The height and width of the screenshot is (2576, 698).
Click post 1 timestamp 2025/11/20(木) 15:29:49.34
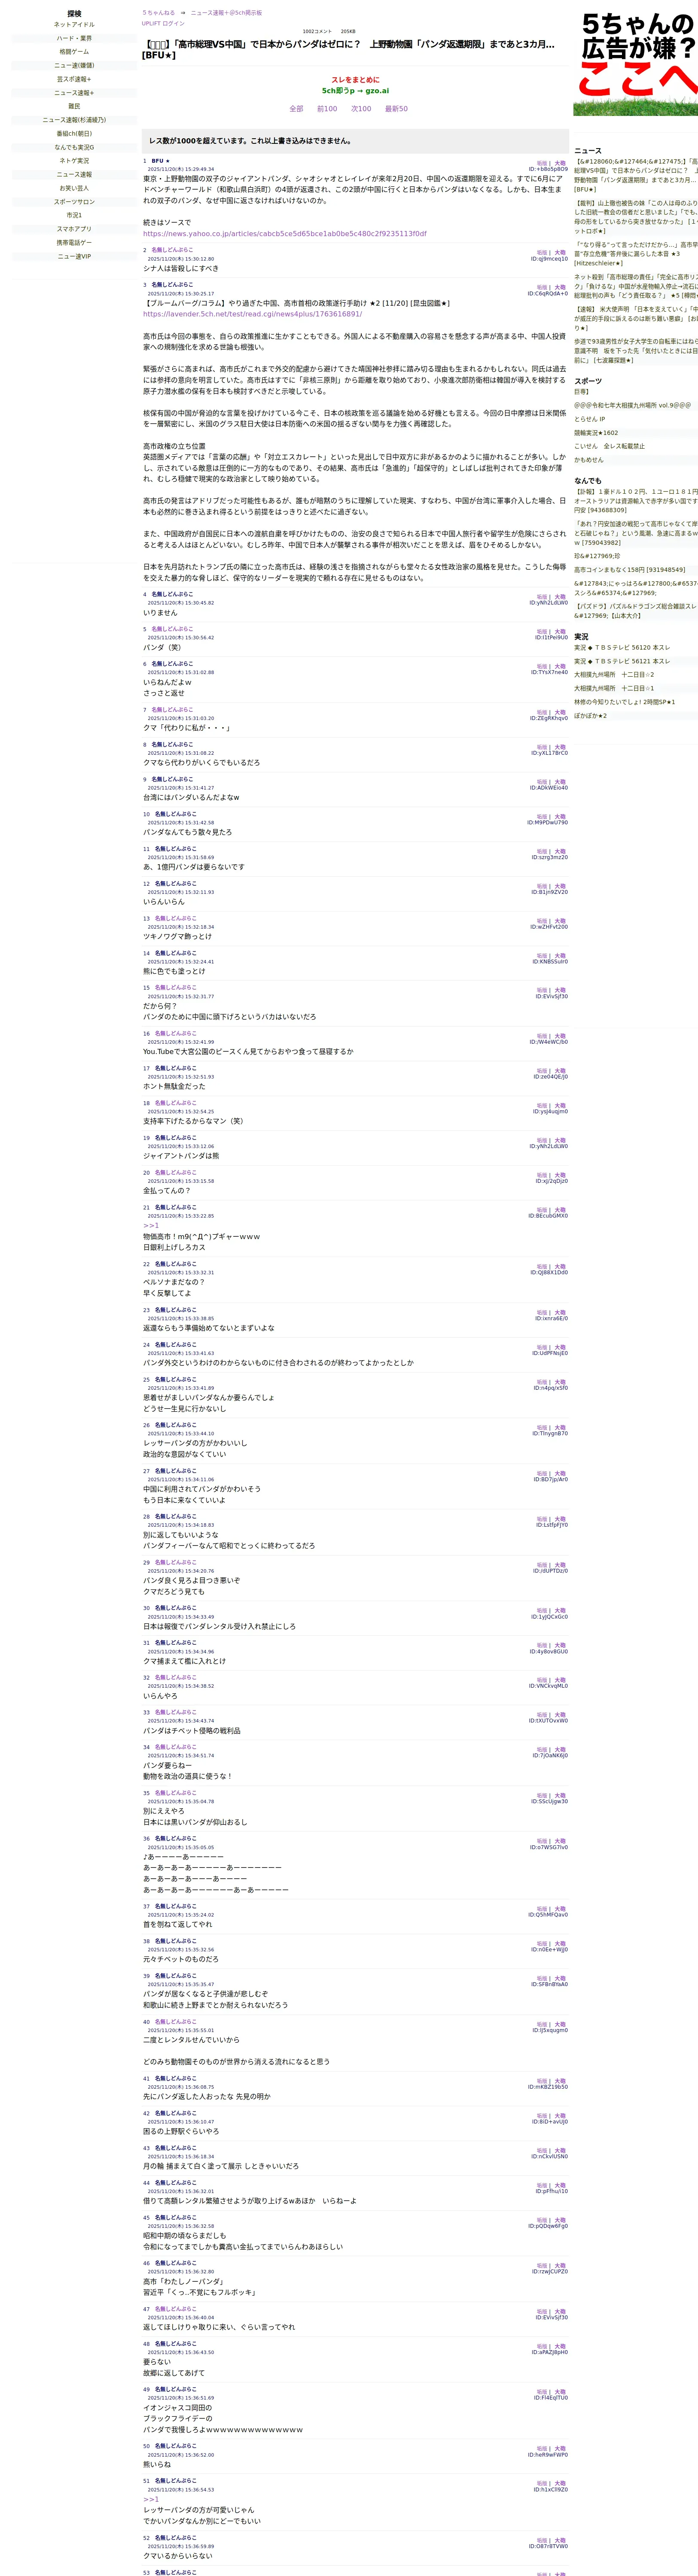point(181,170)
